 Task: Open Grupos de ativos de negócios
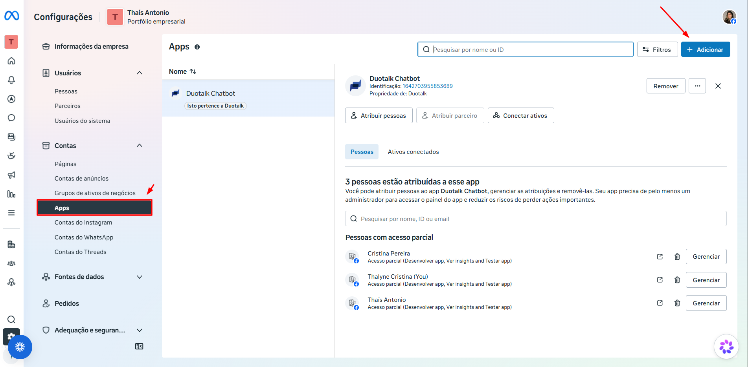point(95,193)
